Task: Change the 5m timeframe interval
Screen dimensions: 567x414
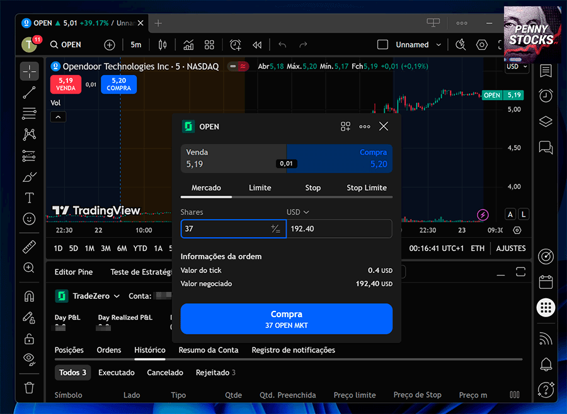Action: tap(136, 45)
